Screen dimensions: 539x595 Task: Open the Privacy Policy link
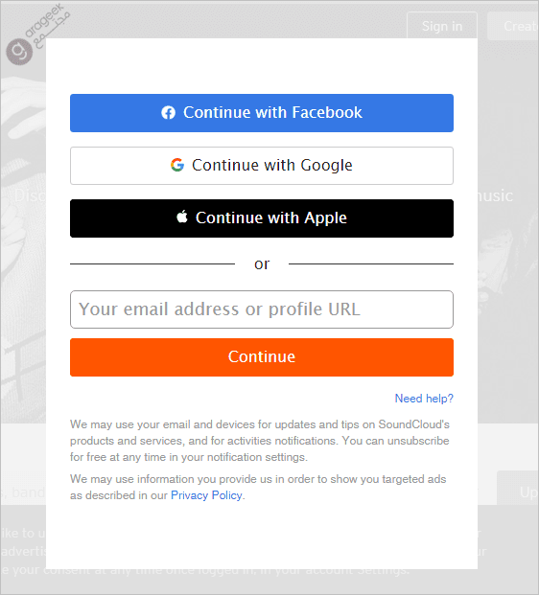[206, 495]
